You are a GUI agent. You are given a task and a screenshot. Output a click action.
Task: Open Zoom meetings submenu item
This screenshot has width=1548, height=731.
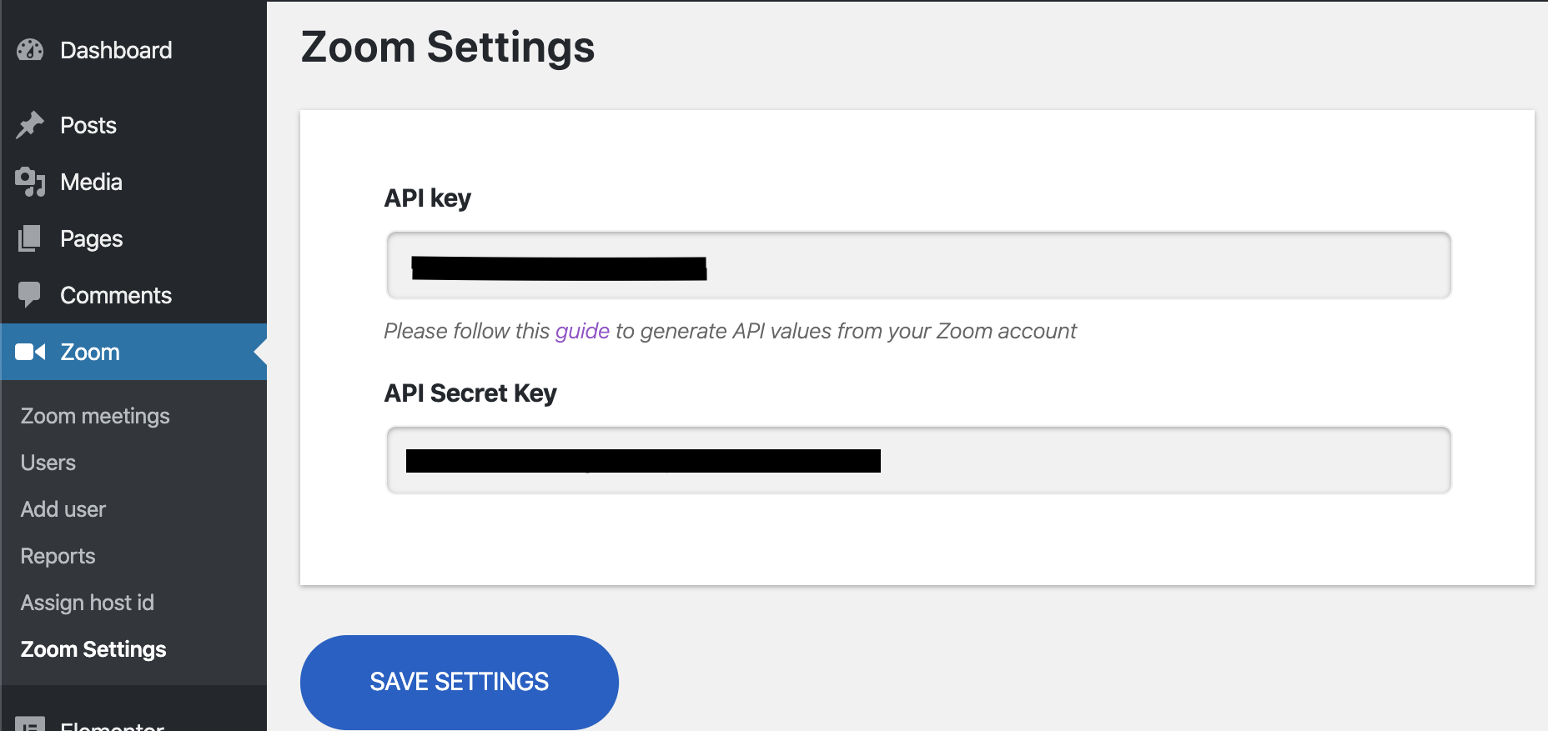95,416
